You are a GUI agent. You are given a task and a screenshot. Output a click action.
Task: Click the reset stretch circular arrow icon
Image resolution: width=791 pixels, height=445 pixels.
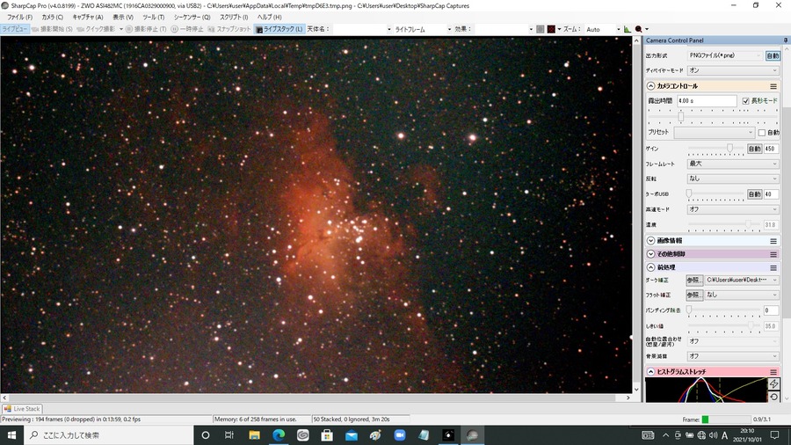773,397
